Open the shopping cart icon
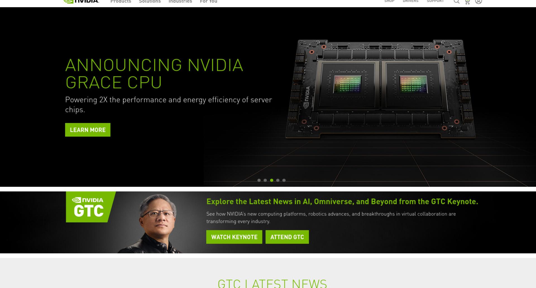This screenshot has height=288, width=536. pyautogui.click(x=467, y=2)
